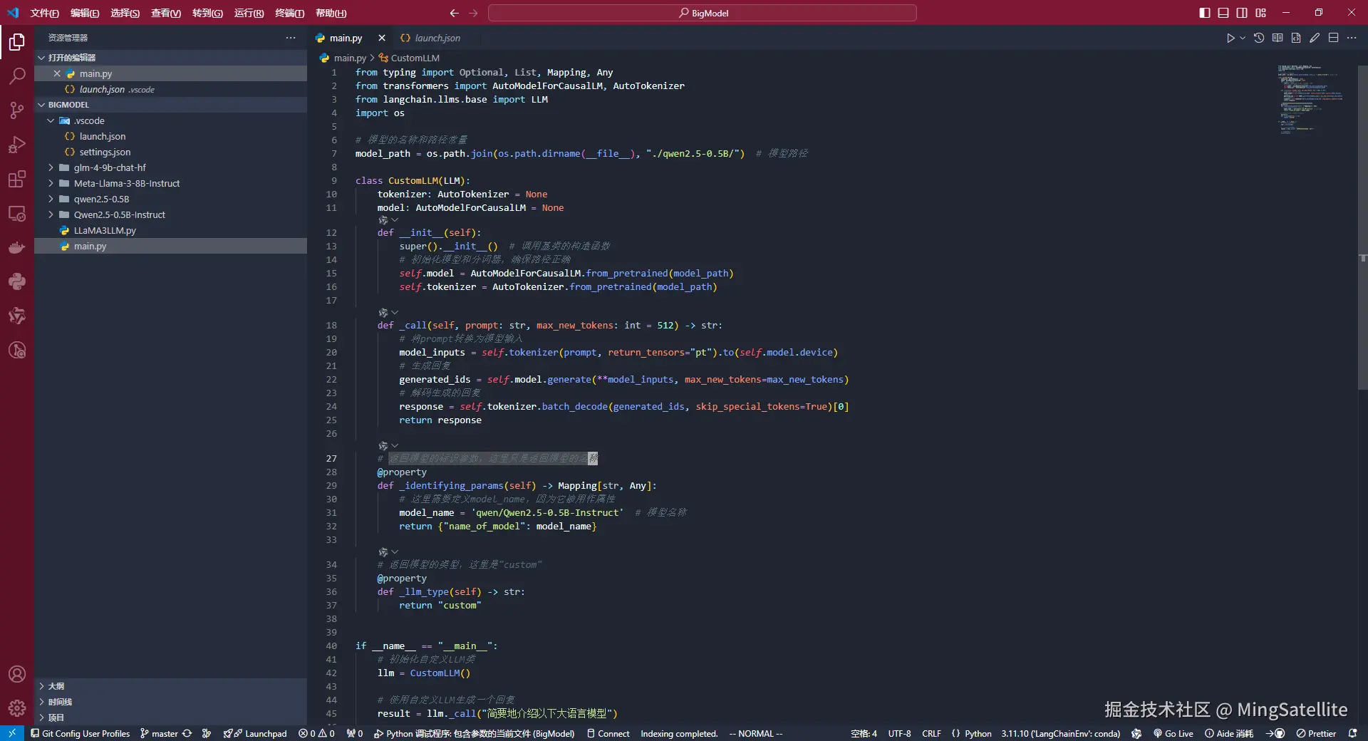Open the Explorer view in the activity bar
Viewport: 1368px width, 741px height.
17,42
